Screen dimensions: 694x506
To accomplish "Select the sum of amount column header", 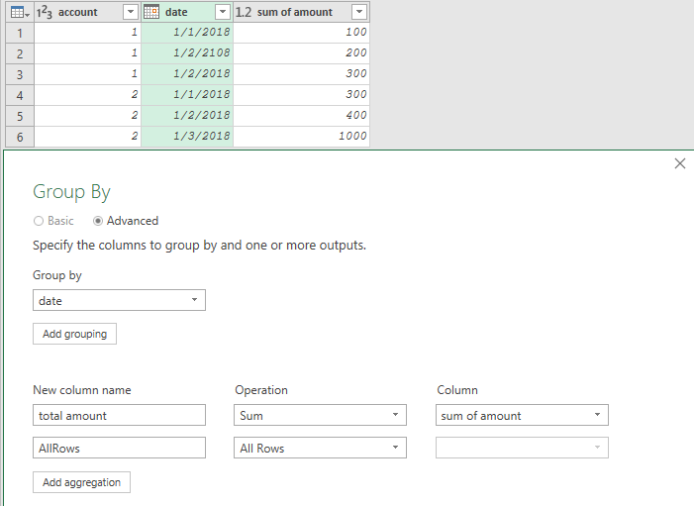I will tap(301, 12).
